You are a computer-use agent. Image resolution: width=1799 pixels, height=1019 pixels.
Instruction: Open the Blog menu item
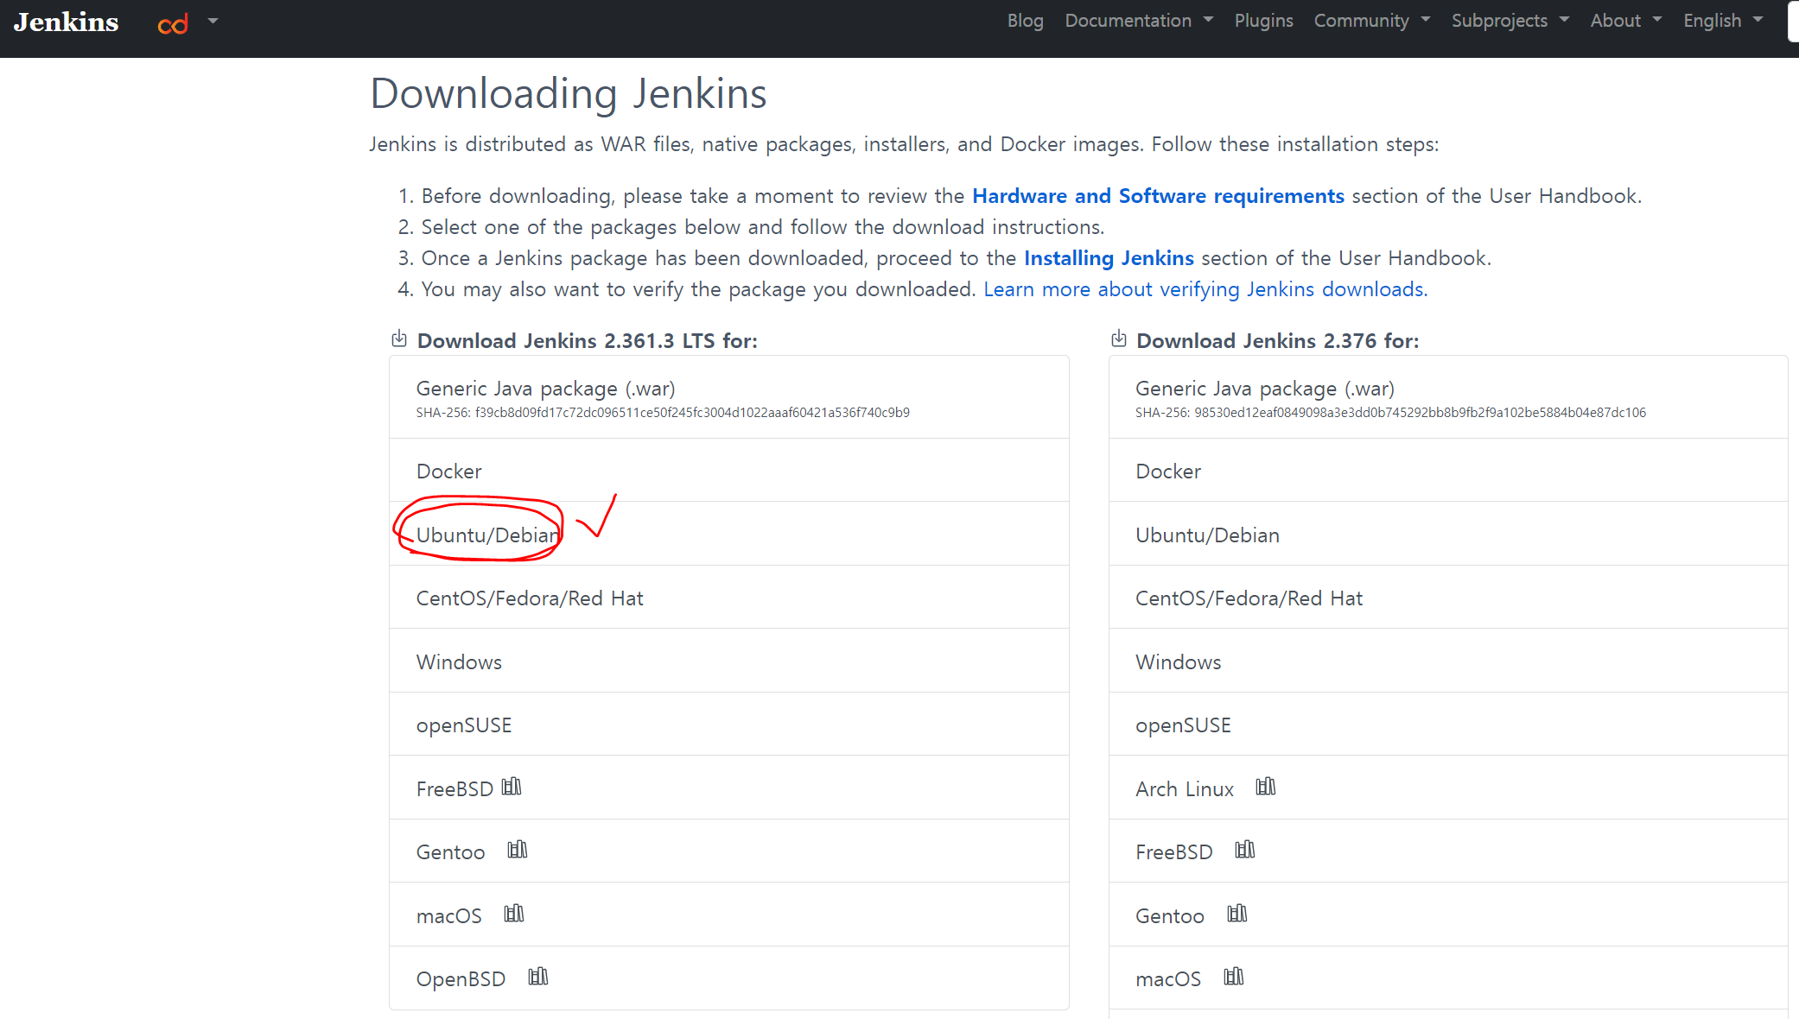click(1025, 21)
